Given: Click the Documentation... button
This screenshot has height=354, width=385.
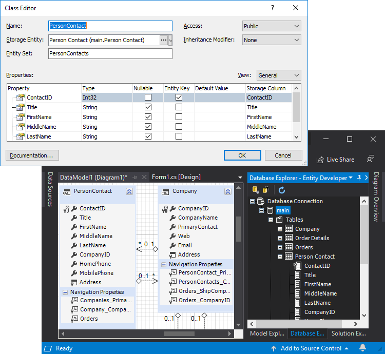Looking at the screenshot, I should click(32, 155).
